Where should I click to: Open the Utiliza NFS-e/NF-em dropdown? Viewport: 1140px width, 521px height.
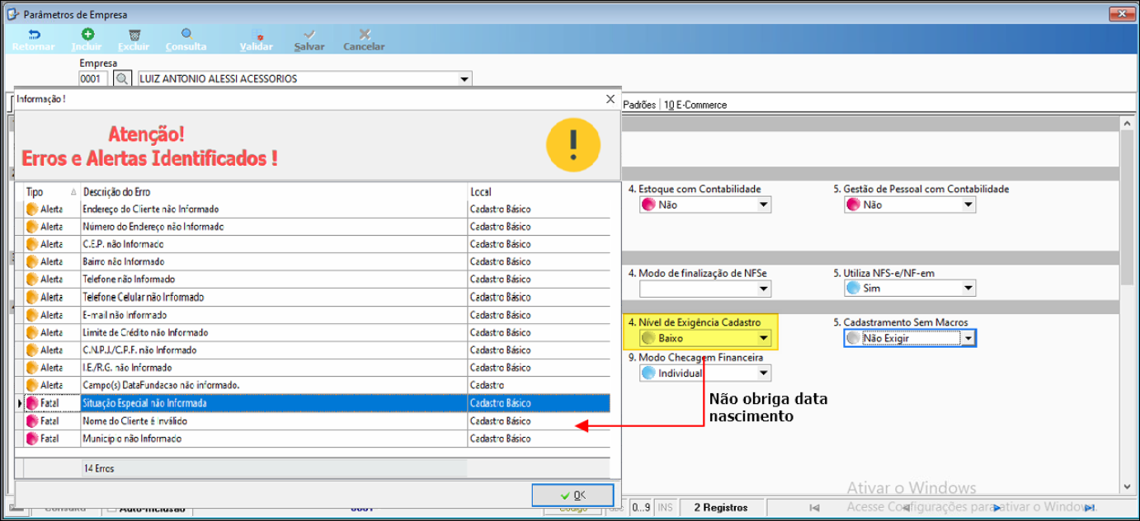coord(968,289)
